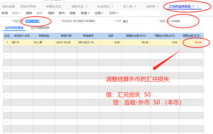This screenshot has height=134, width=213.
Task: Click the 调整金额(本币) column header
Action: pos(191,36)
